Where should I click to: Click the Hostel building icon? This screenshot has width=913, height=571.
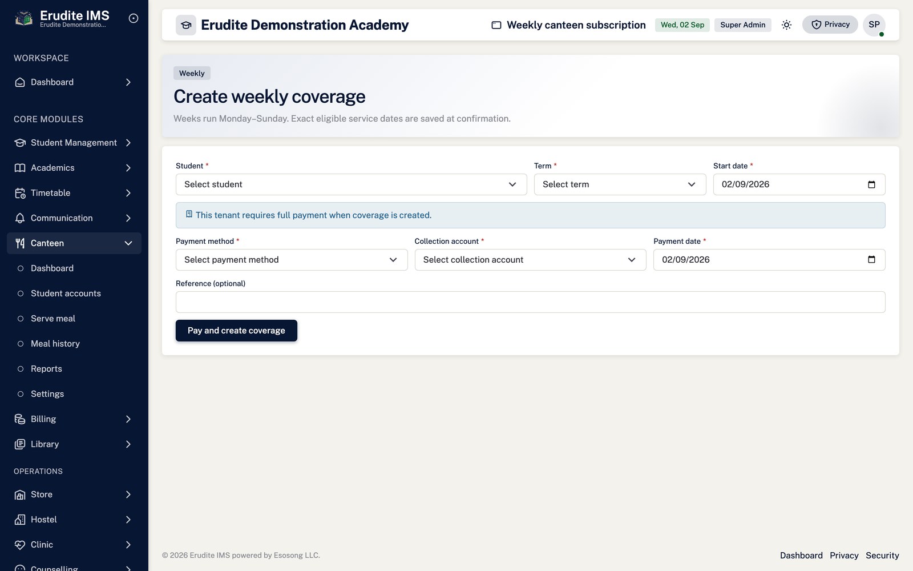[20, 520]
